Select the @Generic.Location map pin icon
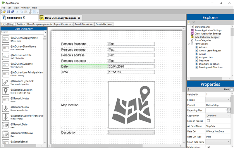This screenshot has height=148, width=234. (x=5, y=91)
